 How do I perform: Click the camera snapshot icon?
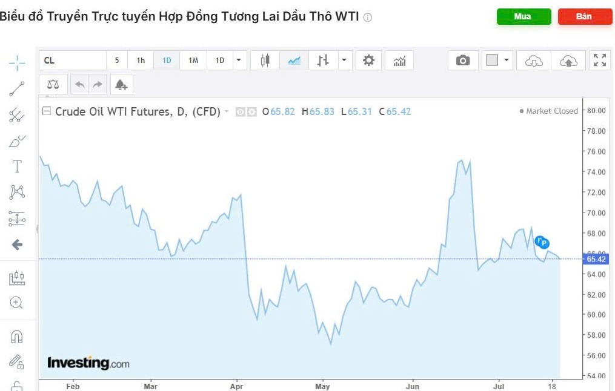pyautogui.click(x=463, y=61)
